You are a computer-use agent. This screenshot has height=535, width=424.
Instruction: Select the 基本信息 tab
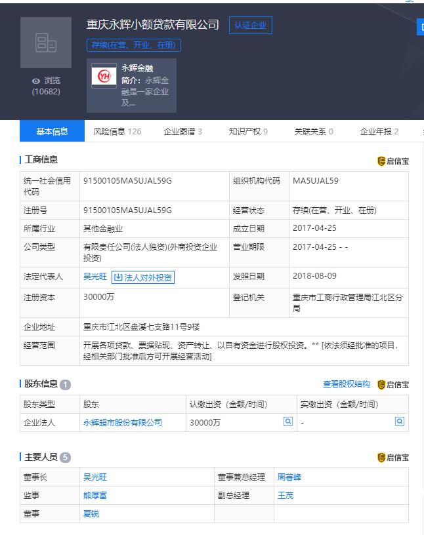click(53, 131)
